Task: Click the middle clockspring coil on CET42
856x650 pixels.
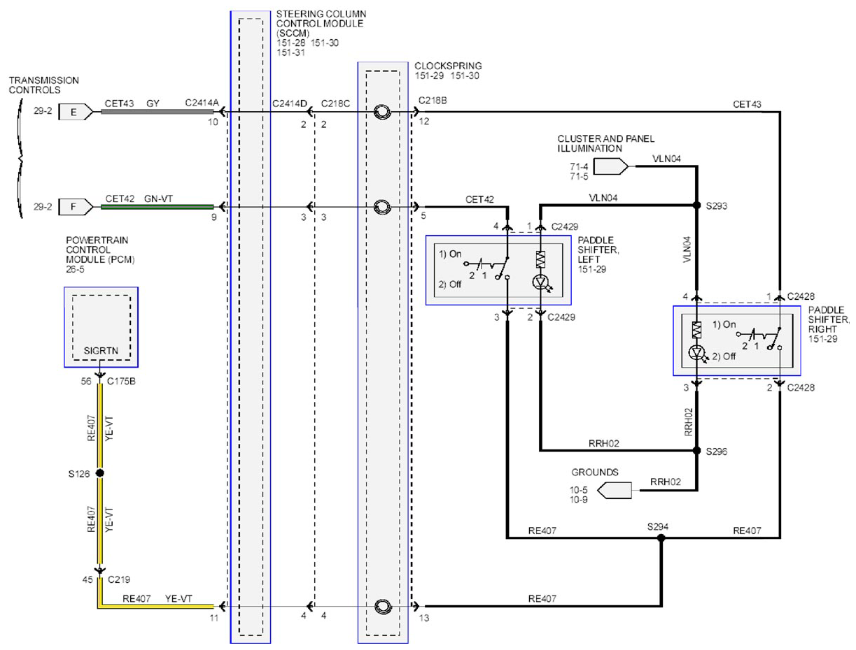Action: [x=382, y=207]
